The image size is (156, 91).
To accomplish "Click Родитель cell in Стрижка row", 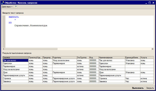I will point(64,78).
